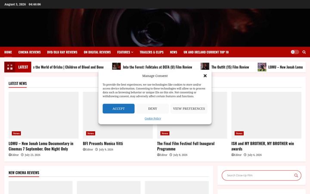Click the Latest grid icon
Image resolution: width=310 pixels, height=194 pixels.
tap(10, 67)
